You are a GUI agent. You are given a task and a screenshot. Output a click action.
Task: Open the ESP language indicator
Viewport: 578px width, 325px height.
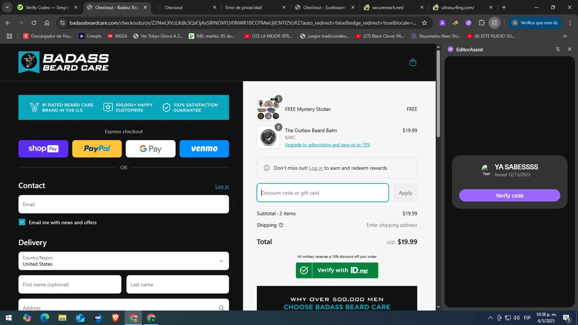527,318
